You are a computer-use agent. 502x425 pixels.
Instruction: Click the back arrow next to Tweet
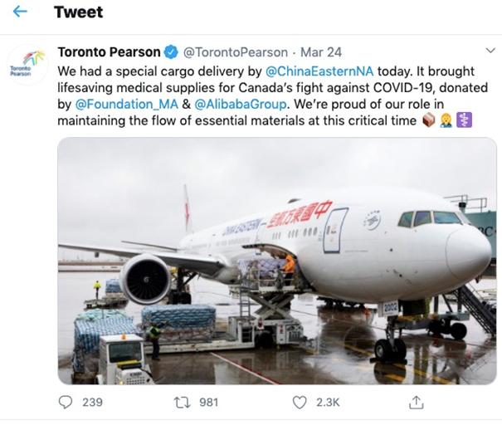[20, 12]
